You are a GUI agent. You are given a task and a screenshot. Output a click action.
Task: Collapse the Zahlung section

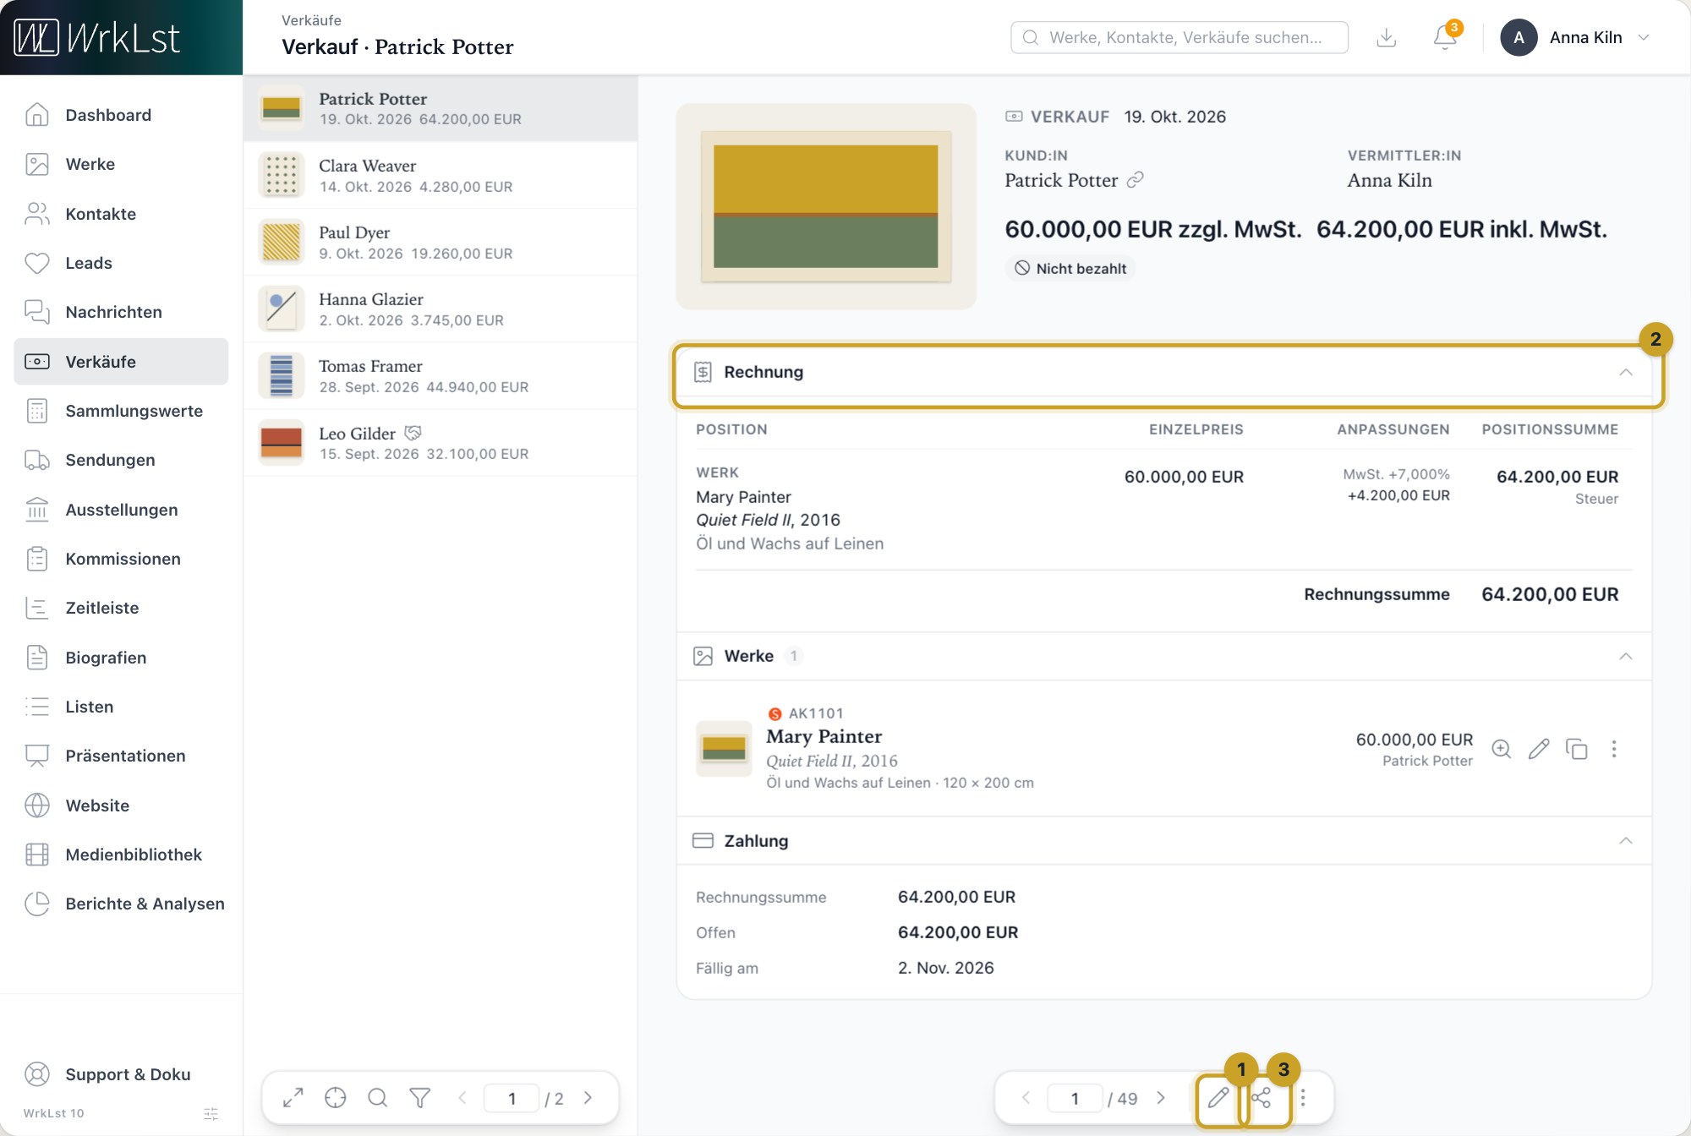[x=1625, y=840]
